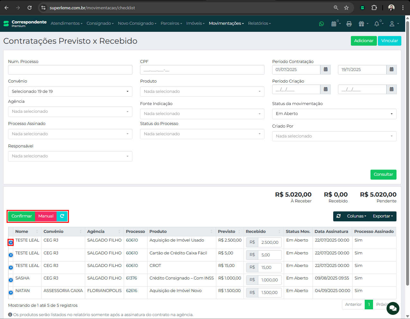Open the WhatsApp icon in header
Image resolution: width=410 pixels, height=319 pixels.
(321, 24)
